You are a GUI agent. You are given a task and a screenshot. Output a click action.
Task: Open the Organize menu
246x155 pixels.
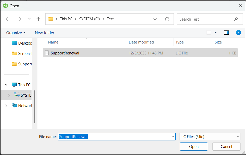click(16, 33)
